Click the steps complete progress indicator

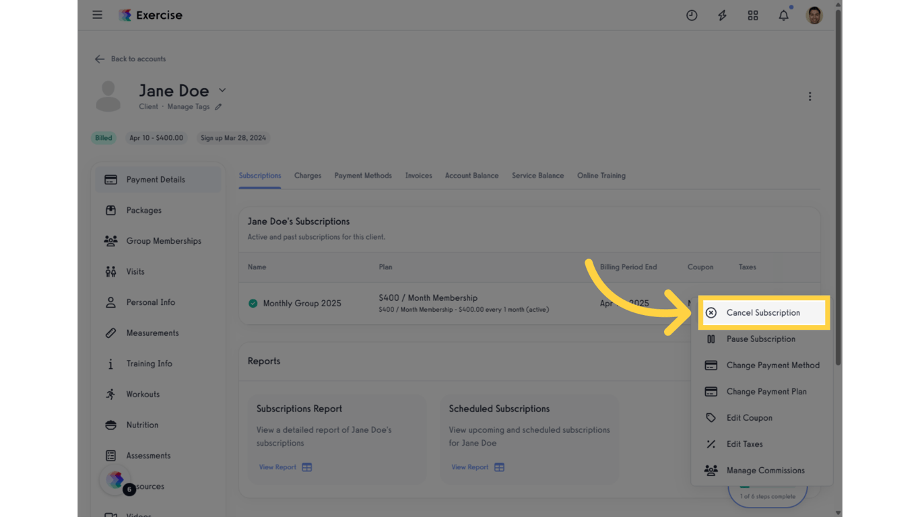(768, 493)
